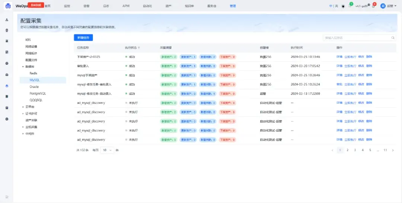Click the time 2024-03-13 17:22:00

click(305, 94)
